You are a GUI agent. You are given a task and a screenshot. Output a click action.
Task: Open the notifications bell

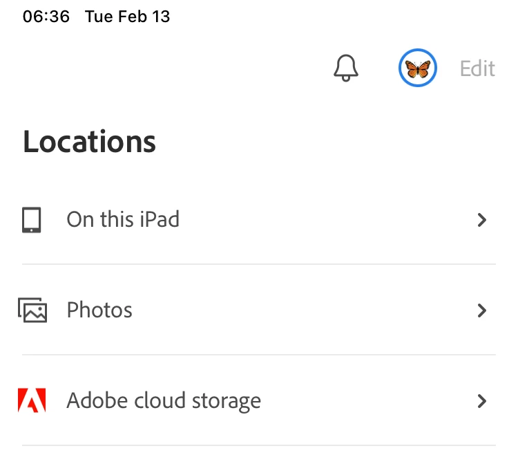click(x=346, y=68)
